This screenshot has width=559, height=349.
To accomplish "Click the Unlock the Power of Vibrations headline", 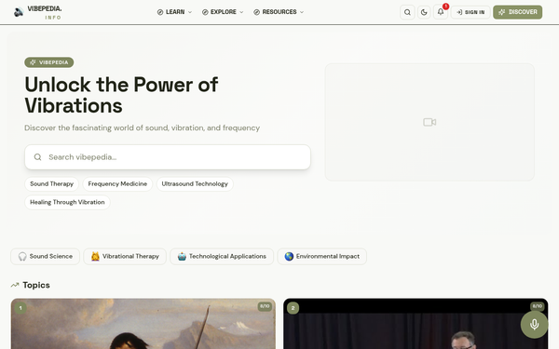I will (x=121, y=95).
